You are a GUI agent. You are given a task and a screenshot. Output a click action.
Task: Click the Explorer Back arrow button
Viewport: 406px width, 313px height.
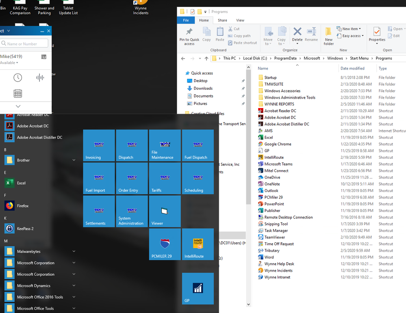[x=183, y=58]
